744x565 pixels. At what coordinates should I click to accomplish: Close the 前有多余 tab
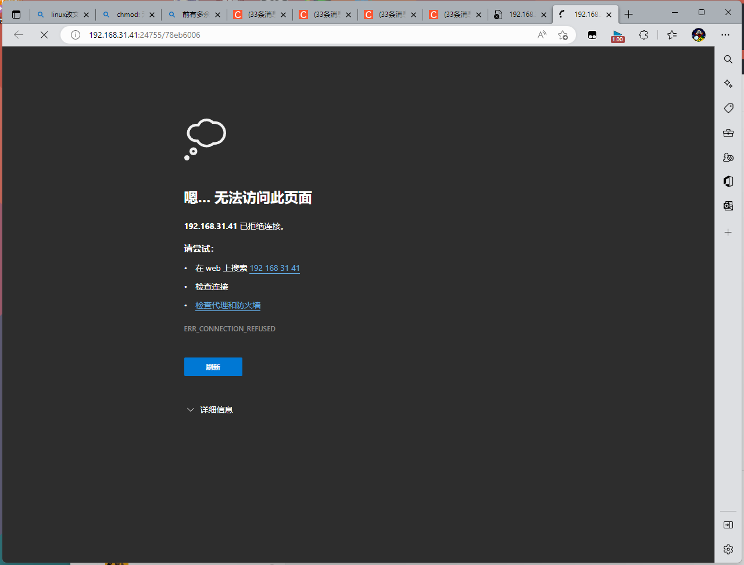click(217, 15)
